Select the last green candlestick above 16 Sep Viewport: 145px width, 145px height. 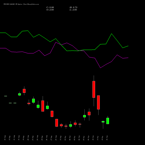[108, 121]
